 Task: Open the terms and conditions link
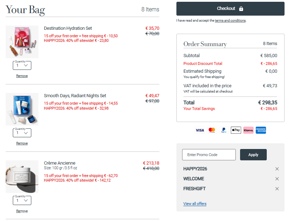click(230, 21)
